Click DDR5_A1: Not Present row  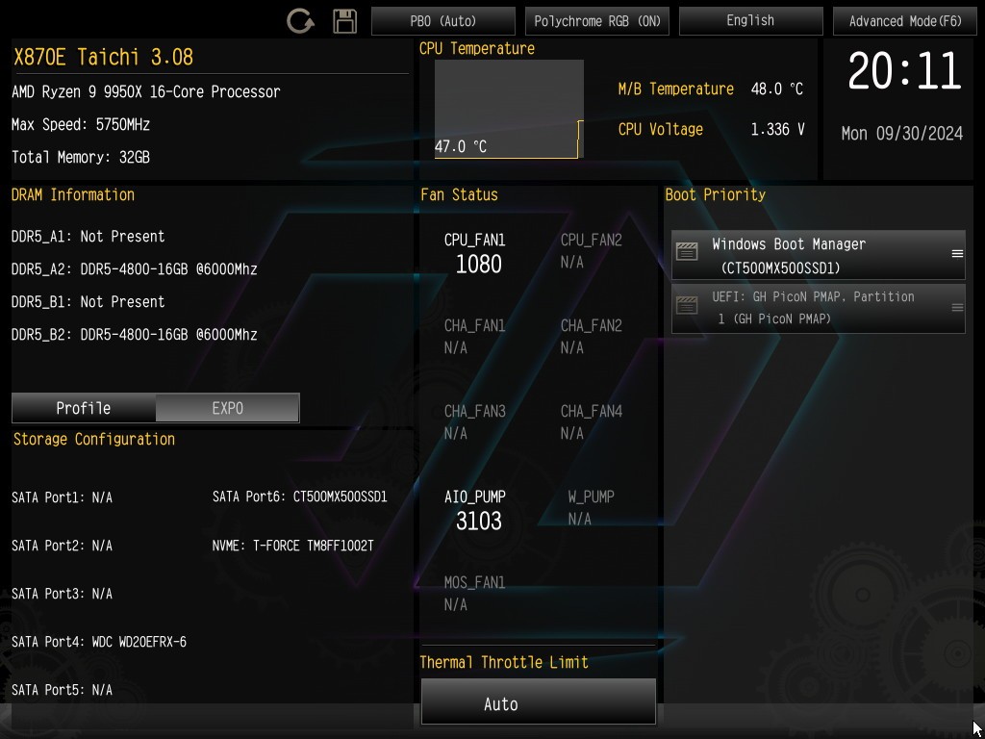tap(88, 237)
